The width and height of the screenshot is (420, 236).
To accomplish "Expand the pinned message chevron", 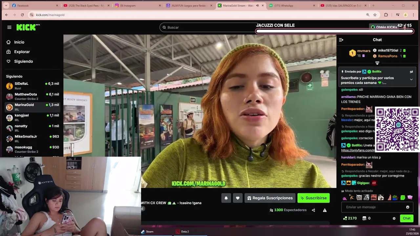I will [x=411, y=79].
